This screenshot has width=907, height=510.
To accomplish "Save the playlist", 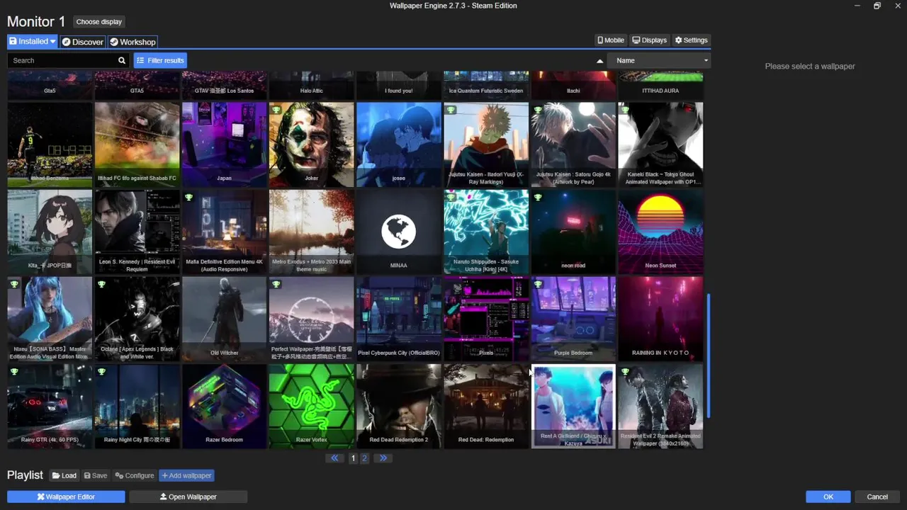I will [96, 476].
